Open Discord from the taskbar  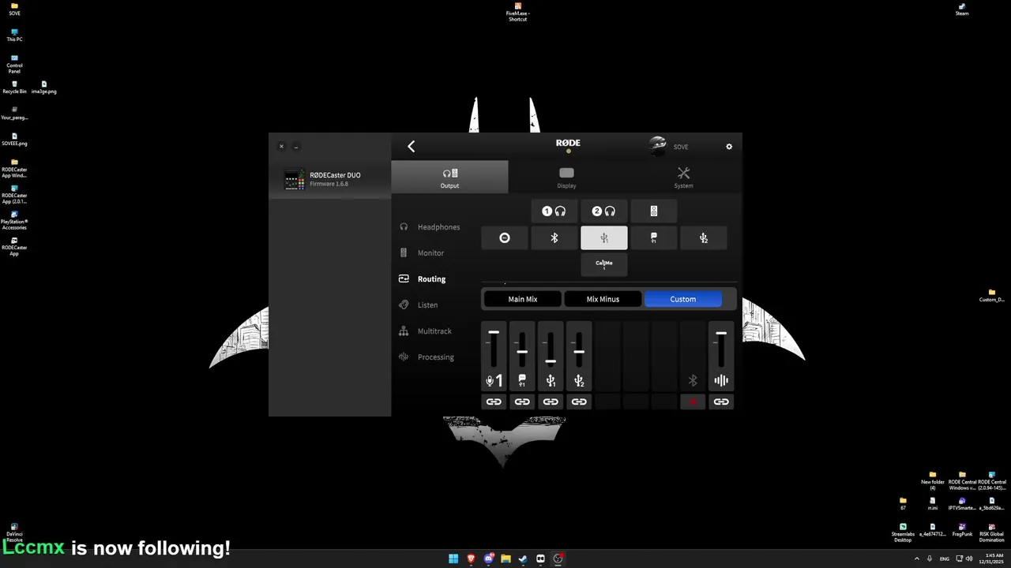tap(488, 559)
